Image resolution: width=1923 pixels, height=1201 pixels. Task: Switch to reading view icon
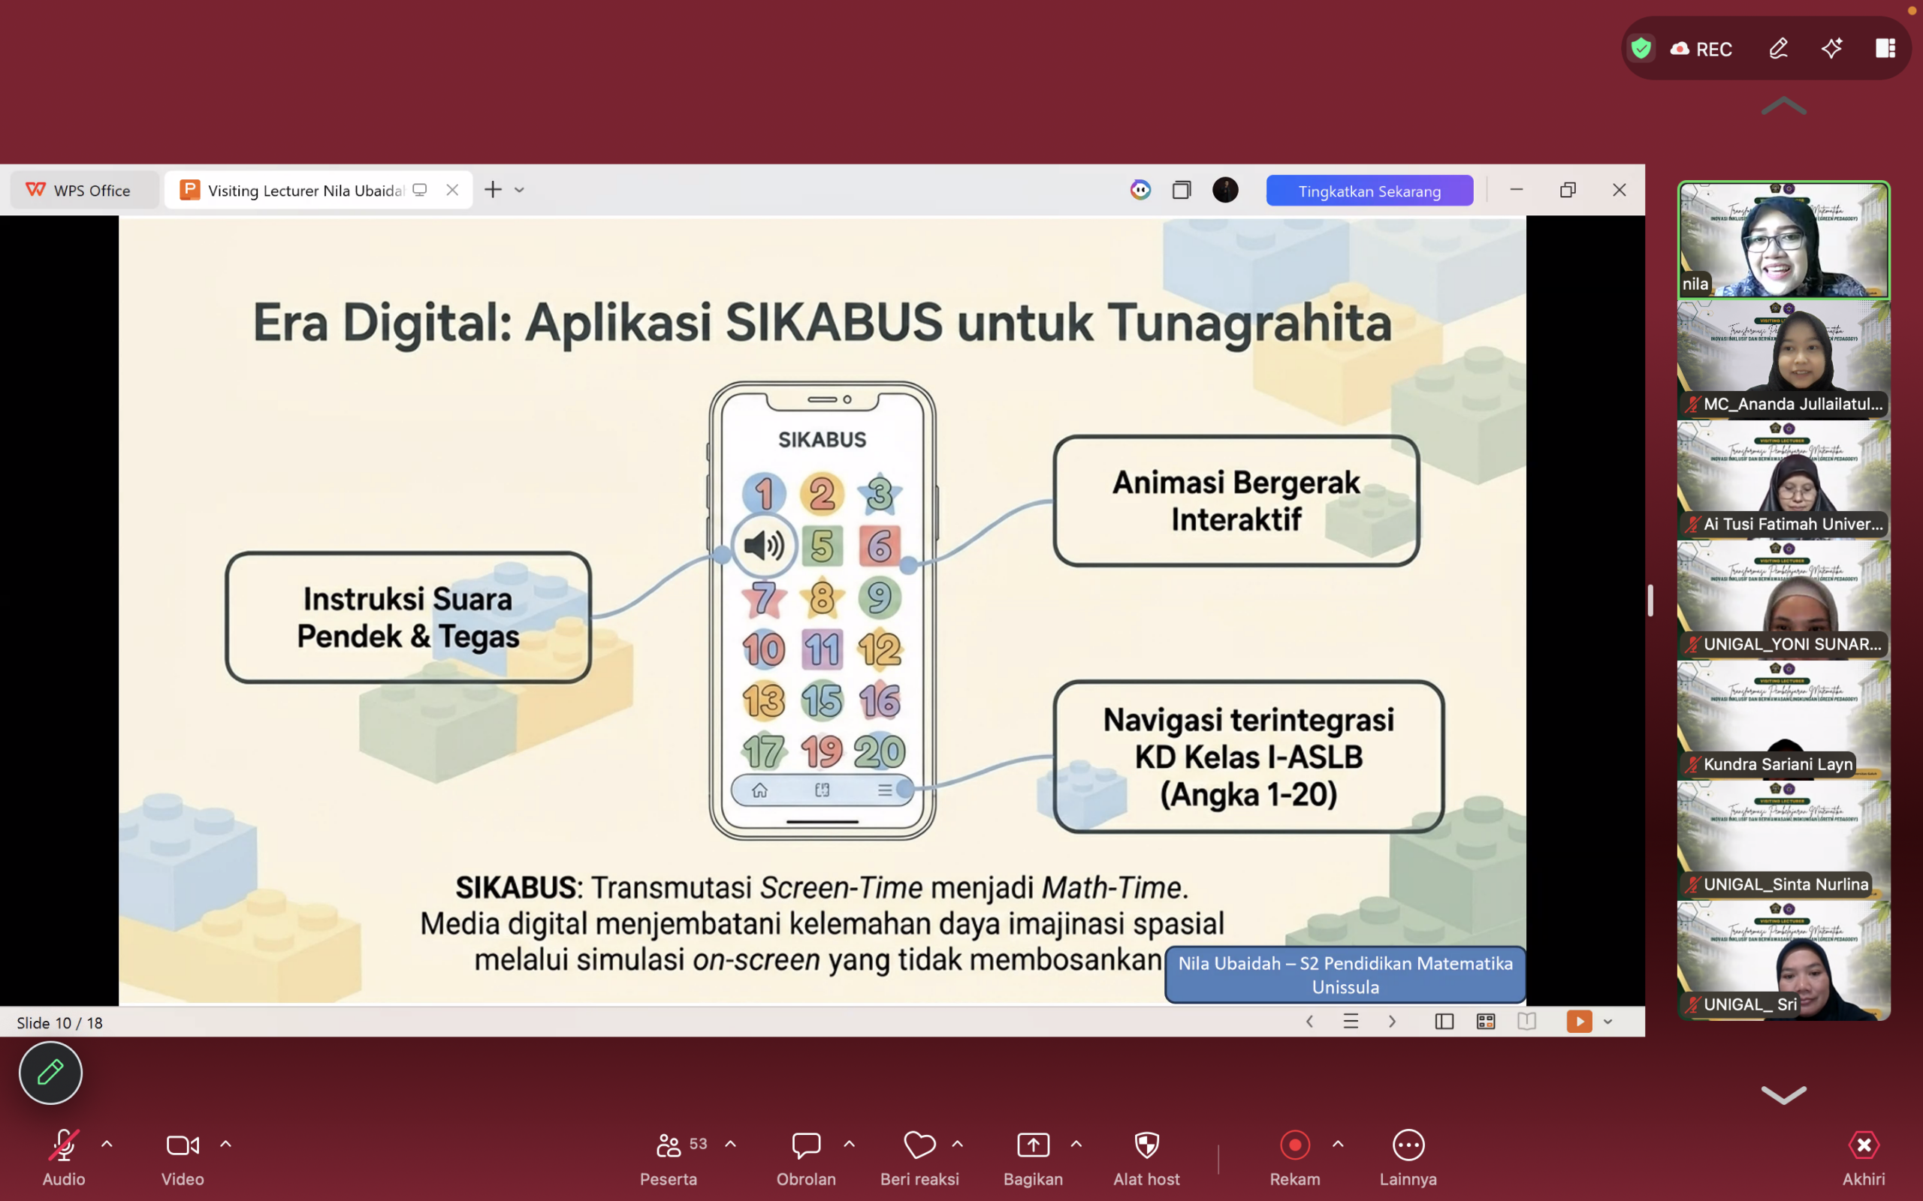[1526, 1022]
